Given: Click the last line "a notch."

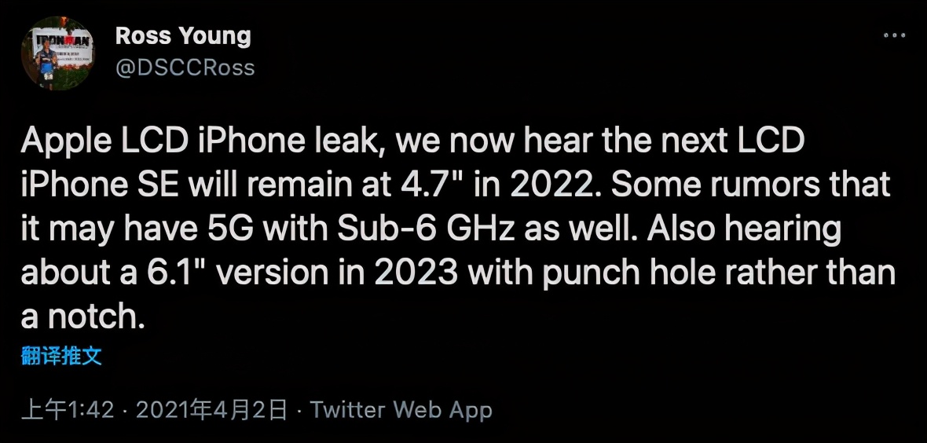Looking at the screenshot, I should (82, 317).
